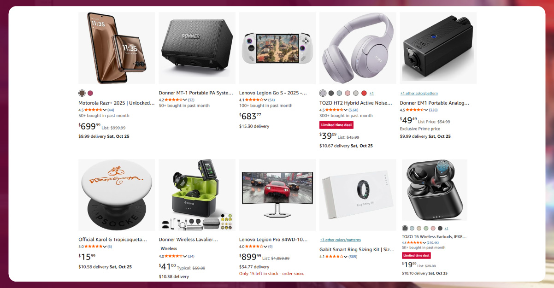
Task: Open the Lenovo Legion Go S handheld image
Action: [277, 48]
